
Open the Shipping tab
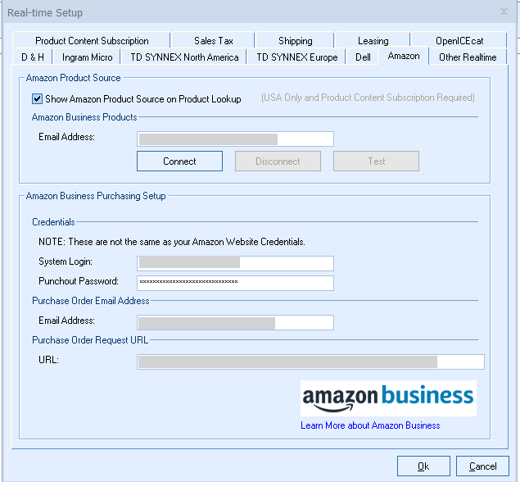(295, 41)
